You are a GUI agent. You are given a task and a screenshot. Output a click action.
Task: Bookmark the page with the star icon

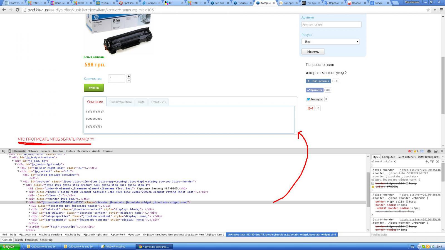pyautogui.click(x=428, y=10)
